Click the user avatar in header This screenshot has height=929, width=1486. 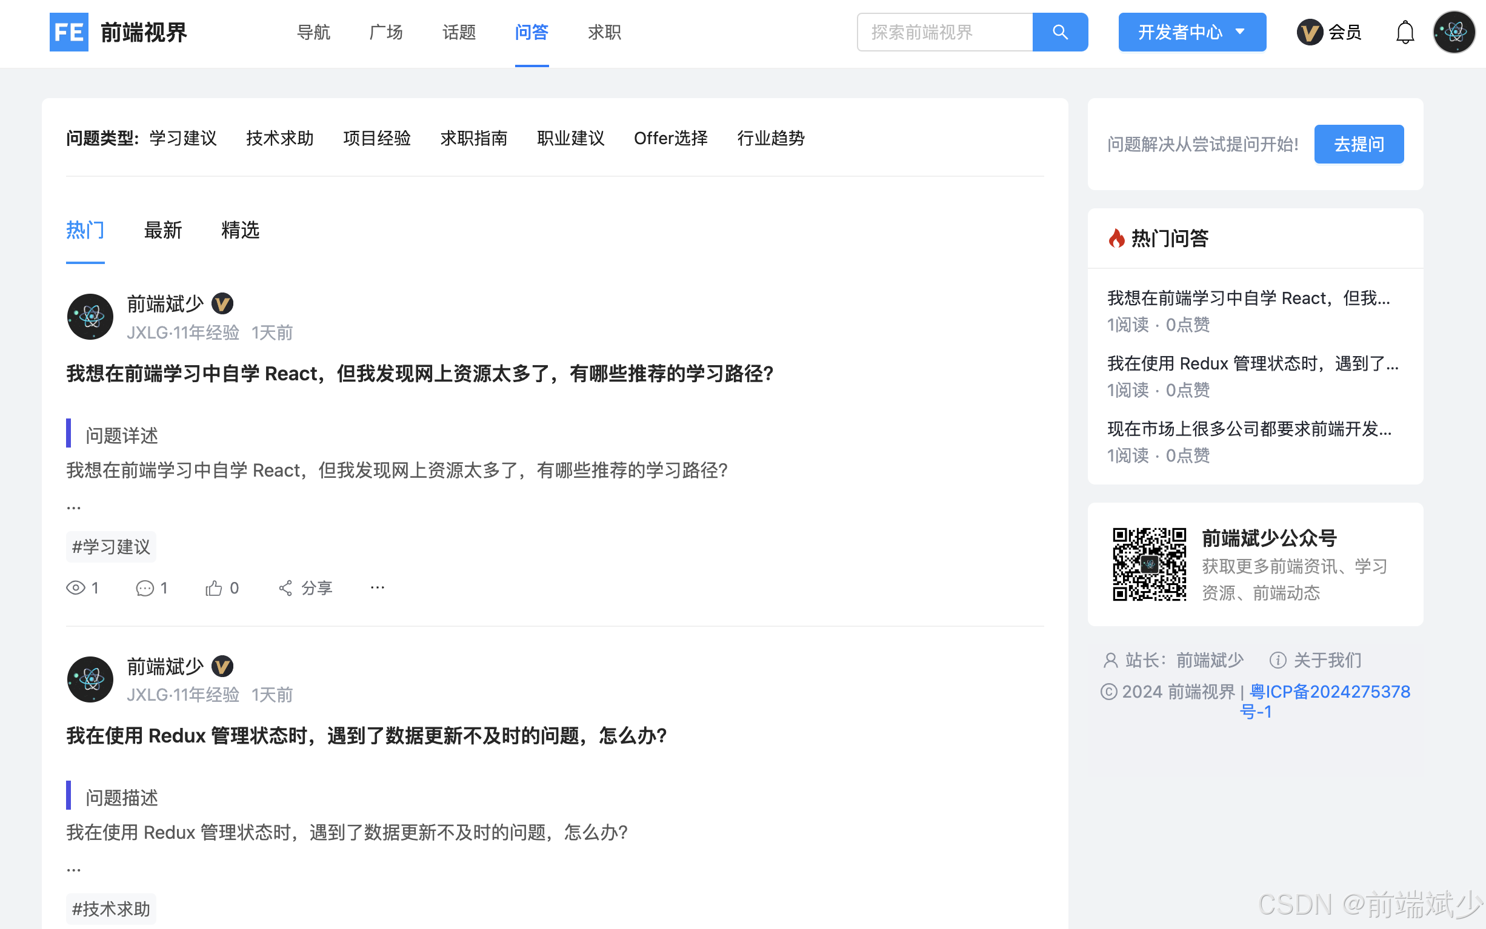[1453, 32]
